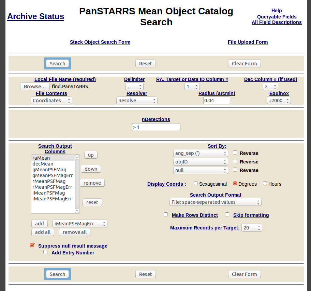Click the nDetections input field
This screenshot has height=291, width=311.
[156, 127]
